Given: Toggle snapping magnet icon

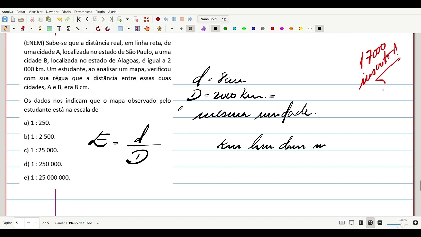Looking at the screenshot, I should tap(108, 29).
